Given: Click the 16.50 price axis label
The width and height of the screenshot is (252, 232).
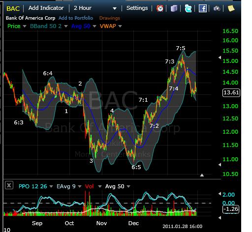Looking at the screenshot, I should pyautogui.click(x=230, y=31).
